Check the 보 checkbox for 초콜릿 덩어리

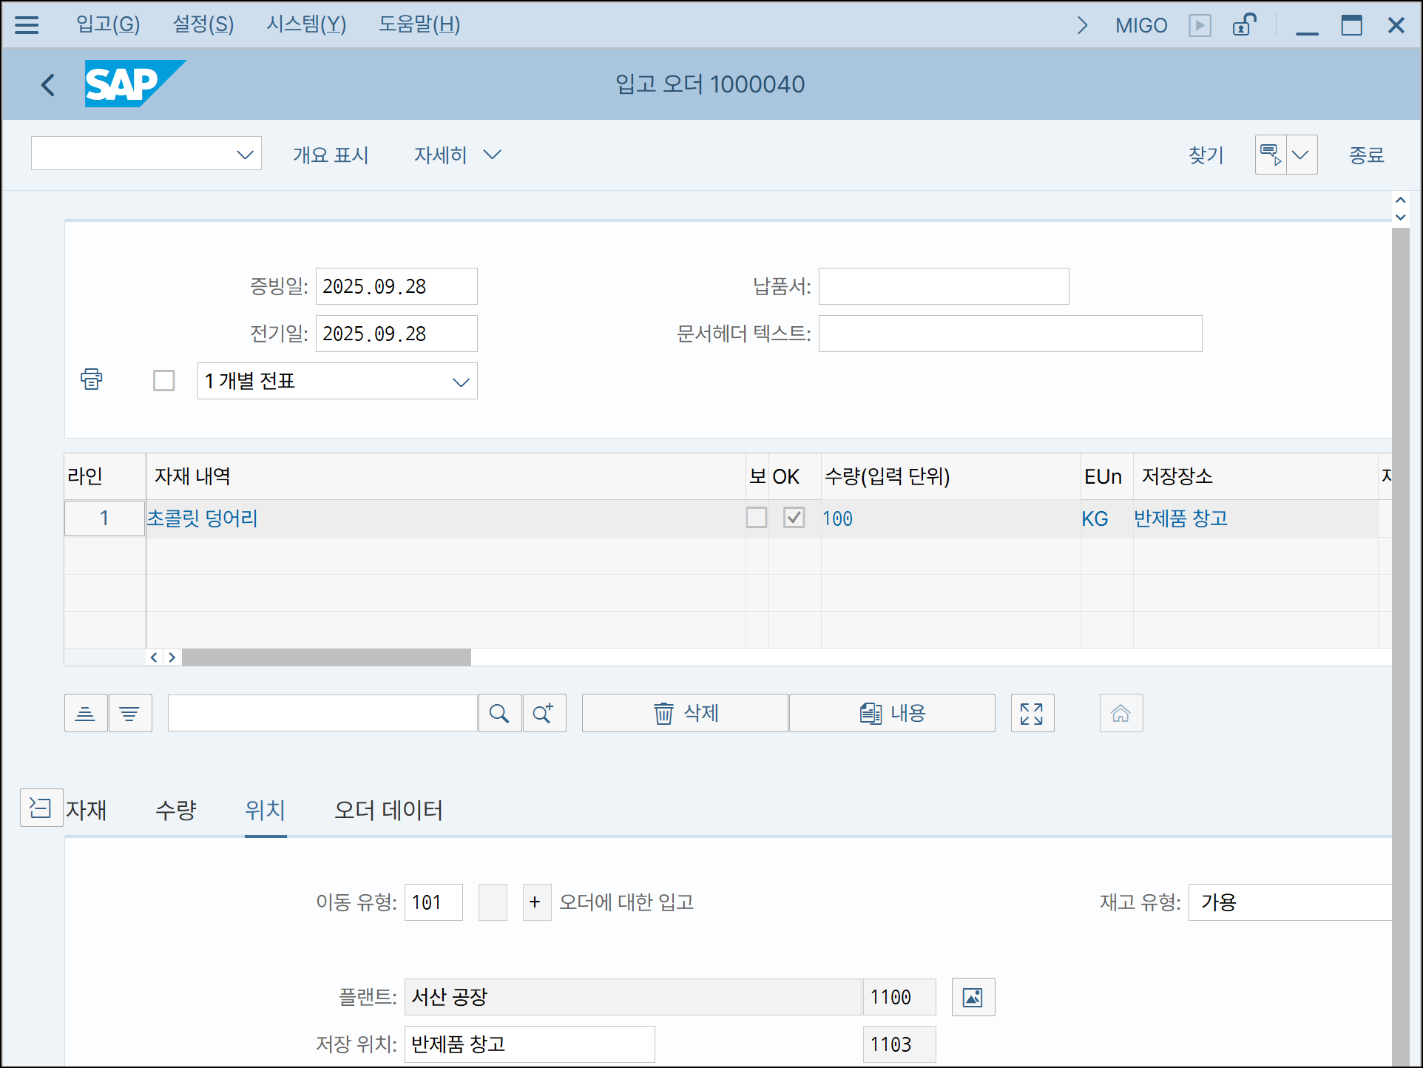tap(757, 518)
